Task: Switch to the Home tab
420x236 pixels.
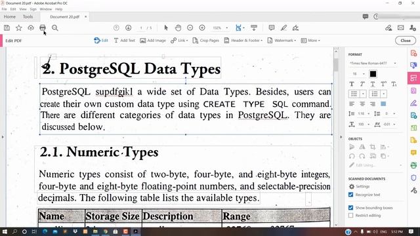Action: point(10,16)
